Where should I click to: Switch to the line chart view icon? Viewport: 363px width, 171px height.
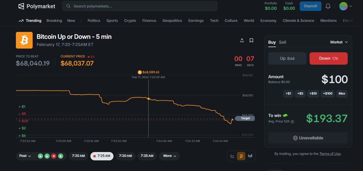coord(233,156)
